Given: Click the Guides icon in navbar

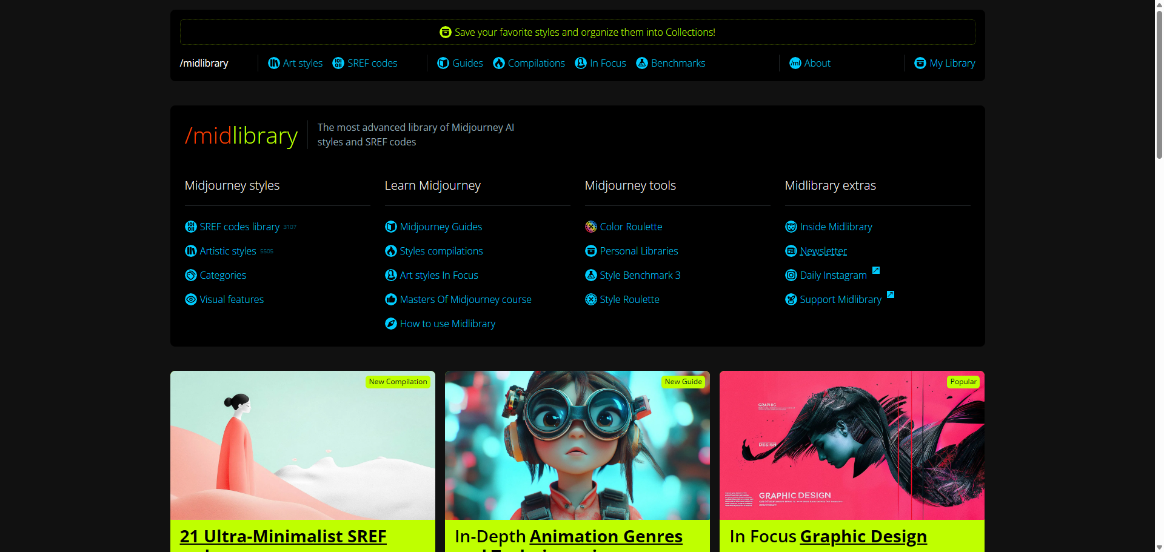Looking at the screenshot, I should [443, 63].
